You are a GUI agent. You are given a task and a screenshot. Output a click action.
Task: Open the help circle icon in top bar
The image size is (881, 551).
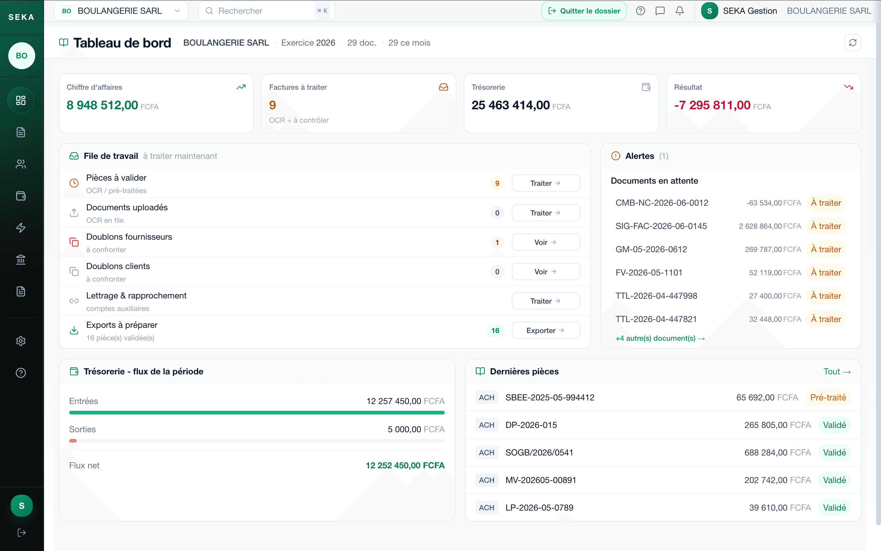pyautogui.click(x=640, y=11)
